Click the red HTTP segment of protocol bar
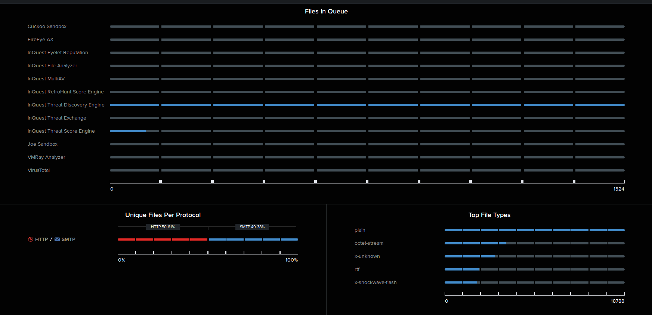 (163, 240)
